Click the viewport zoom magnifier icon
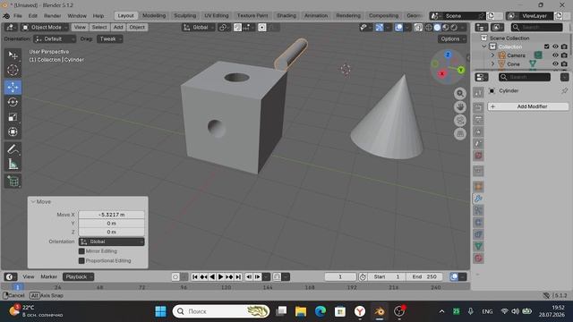 (460, 93)
